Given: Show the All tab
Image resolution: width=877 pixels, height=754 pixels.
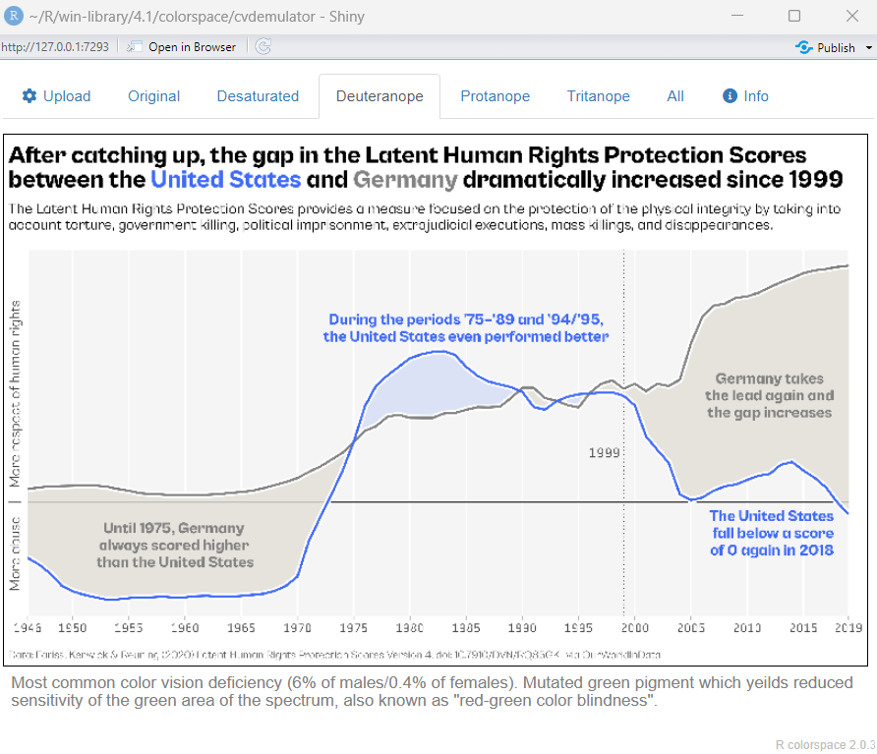Looking at the screenshot, I should point(675,96).
